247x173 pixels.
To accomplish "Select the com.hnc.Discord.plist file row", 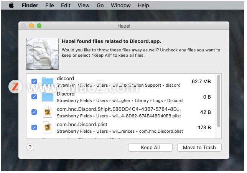I will (121, 127).
